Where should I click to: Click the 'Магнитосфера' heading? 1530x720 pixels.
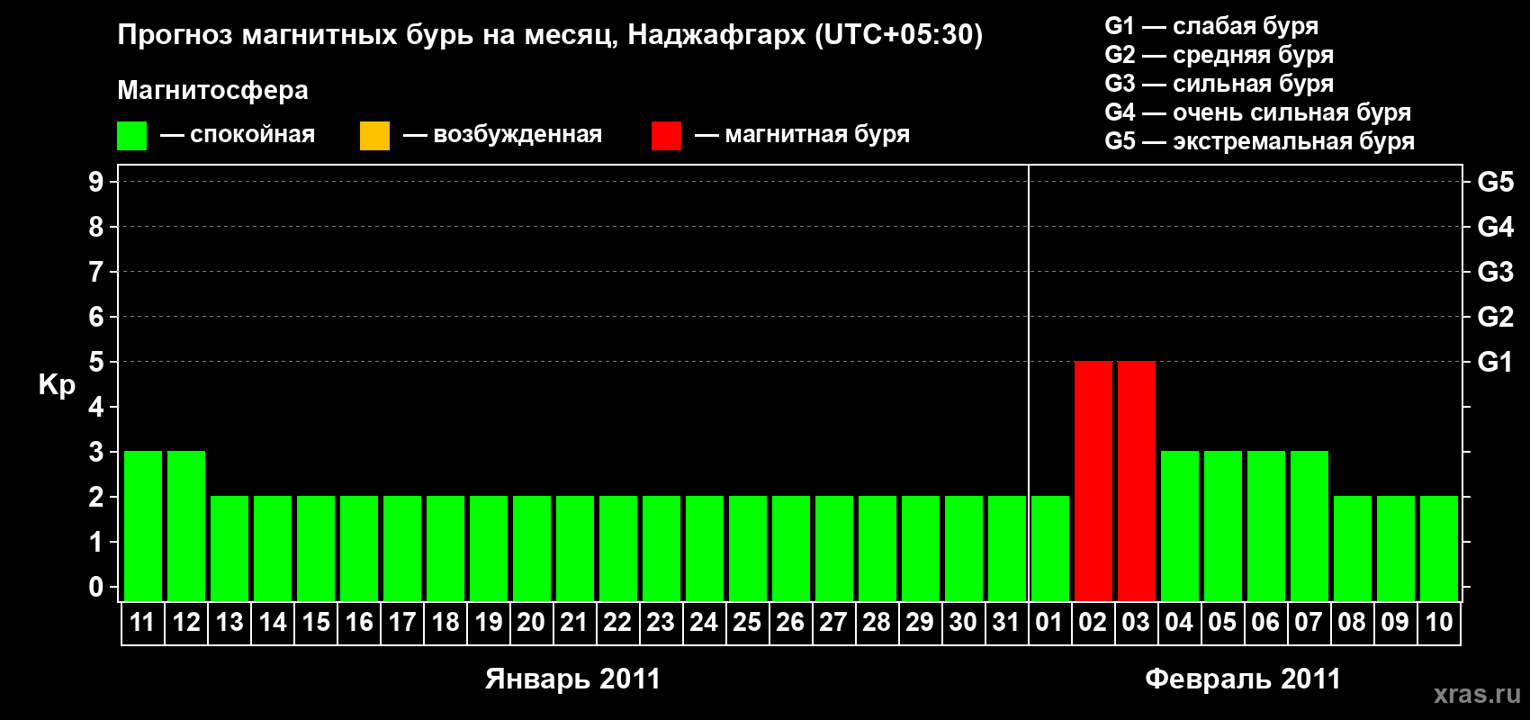(213, 91)
